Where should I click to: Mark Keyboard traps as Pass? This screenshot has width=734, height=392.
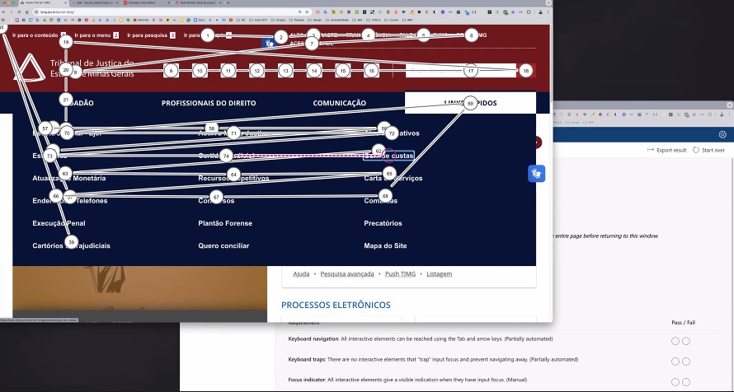pyautogui.click(x=675, y=362)
